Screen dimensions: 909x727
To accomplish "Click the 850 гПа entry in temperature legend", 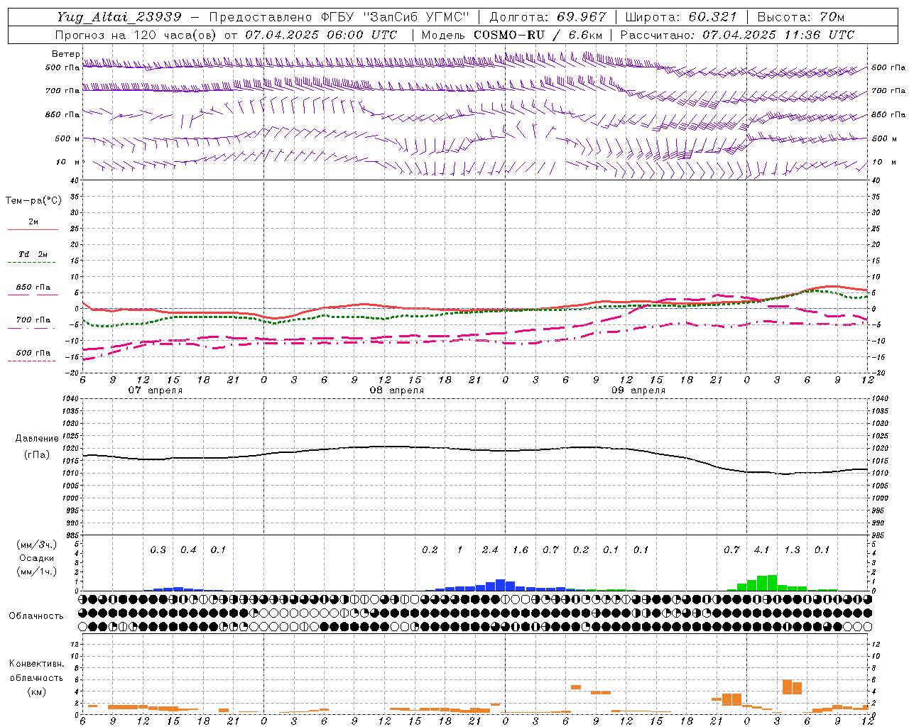I will point(33,288).
